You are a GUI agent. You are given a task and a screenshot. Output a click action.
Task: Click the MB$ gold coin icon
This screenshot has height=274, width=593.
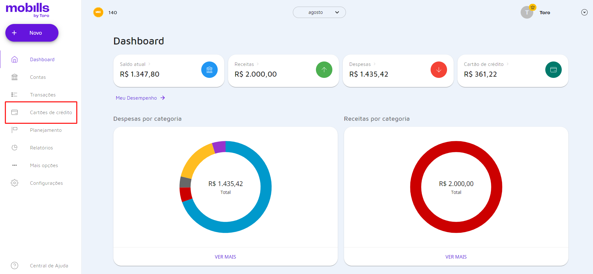98,12
